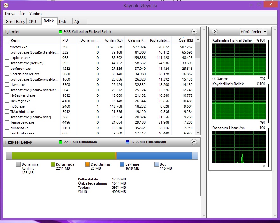Viewport: 280px width, 223px height.
Task: Check the dwm.exe process checkbox
Action: [x=7, y=85]
